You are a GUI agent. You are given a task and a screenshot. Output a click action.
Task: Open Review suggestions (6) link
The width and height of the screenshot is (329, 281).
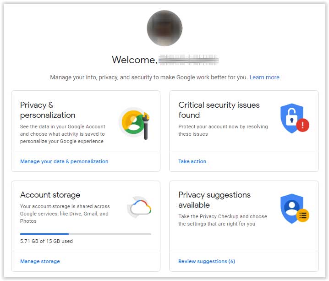(207, 261)
